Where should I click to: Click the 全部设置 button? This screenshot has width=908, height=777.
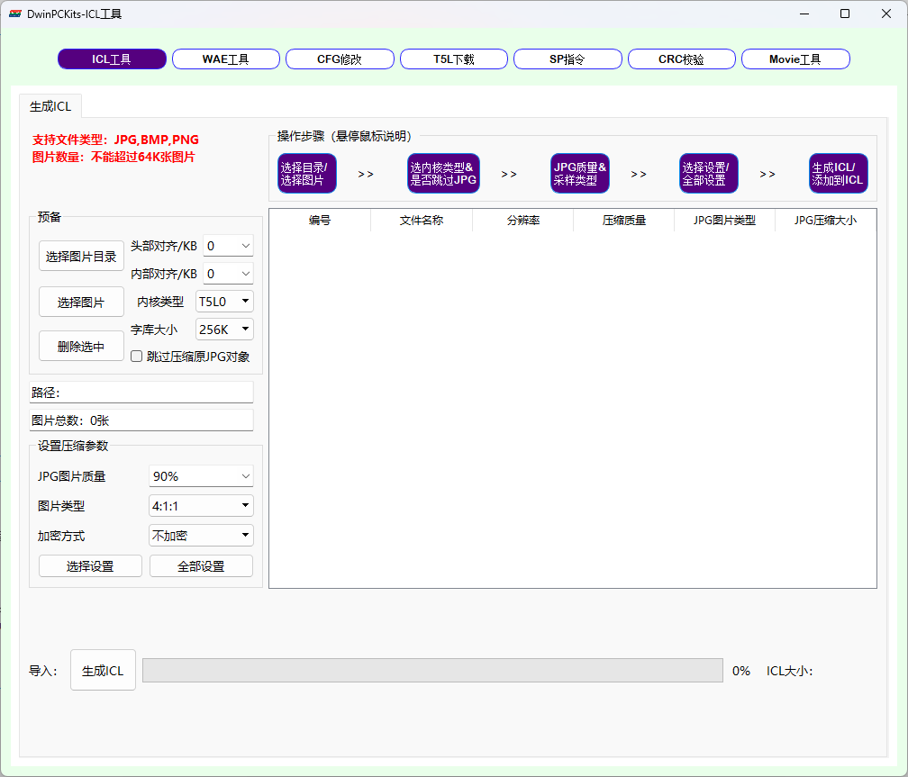click(201, 566)
